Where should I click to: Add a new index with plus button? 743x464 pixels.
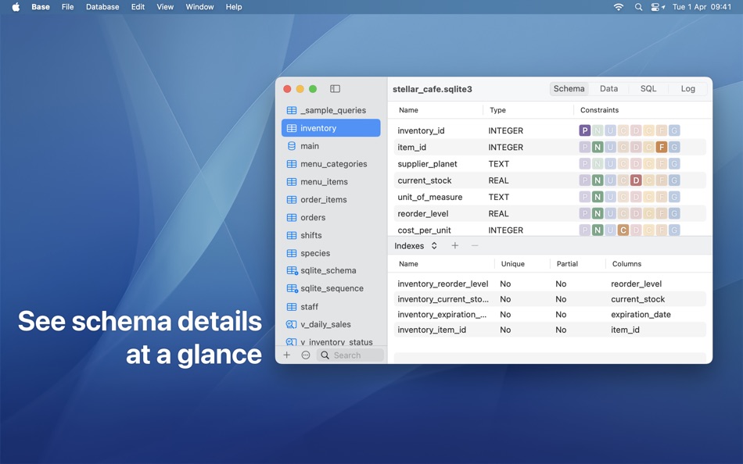tap(455, 246)
